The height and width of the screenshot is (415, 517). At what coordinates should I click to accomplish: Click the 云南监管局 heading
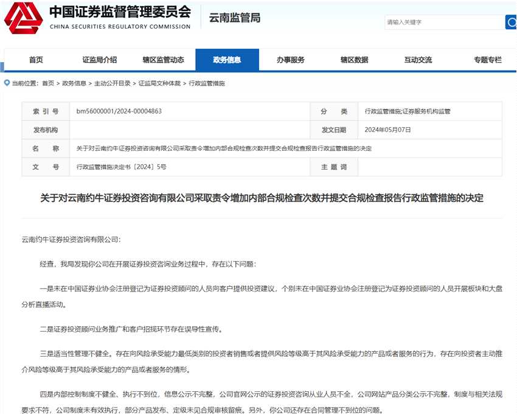(235, 18)
